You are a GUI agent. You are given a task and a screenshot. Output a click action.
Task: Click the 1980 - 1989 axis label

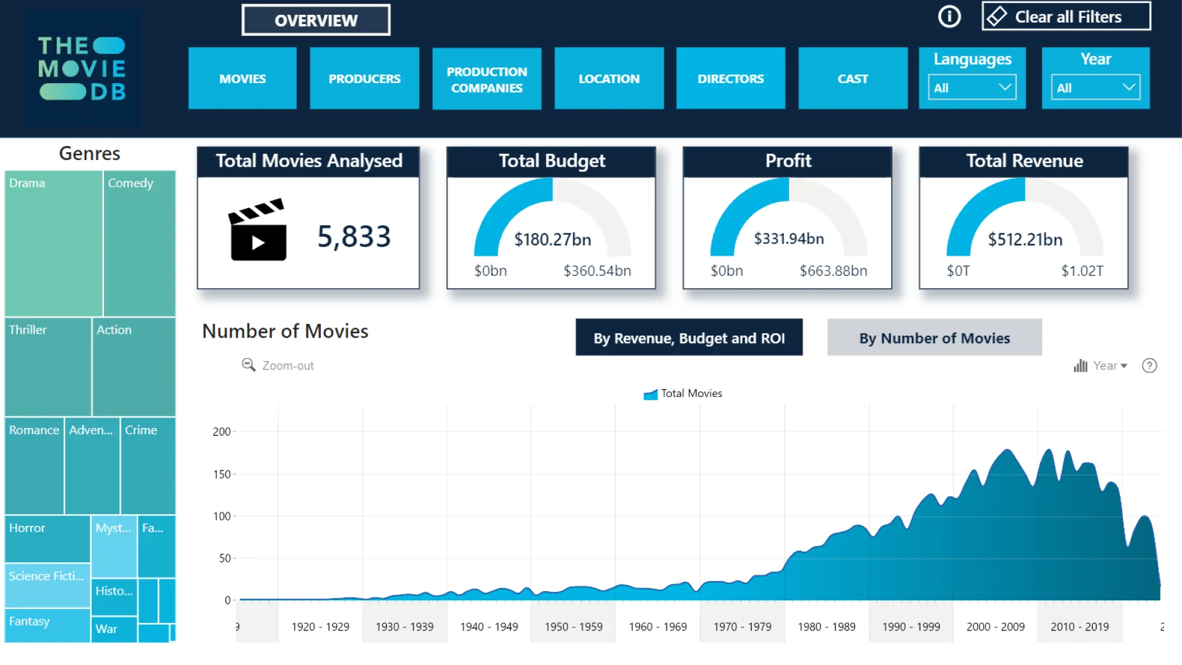pos(826,627)
